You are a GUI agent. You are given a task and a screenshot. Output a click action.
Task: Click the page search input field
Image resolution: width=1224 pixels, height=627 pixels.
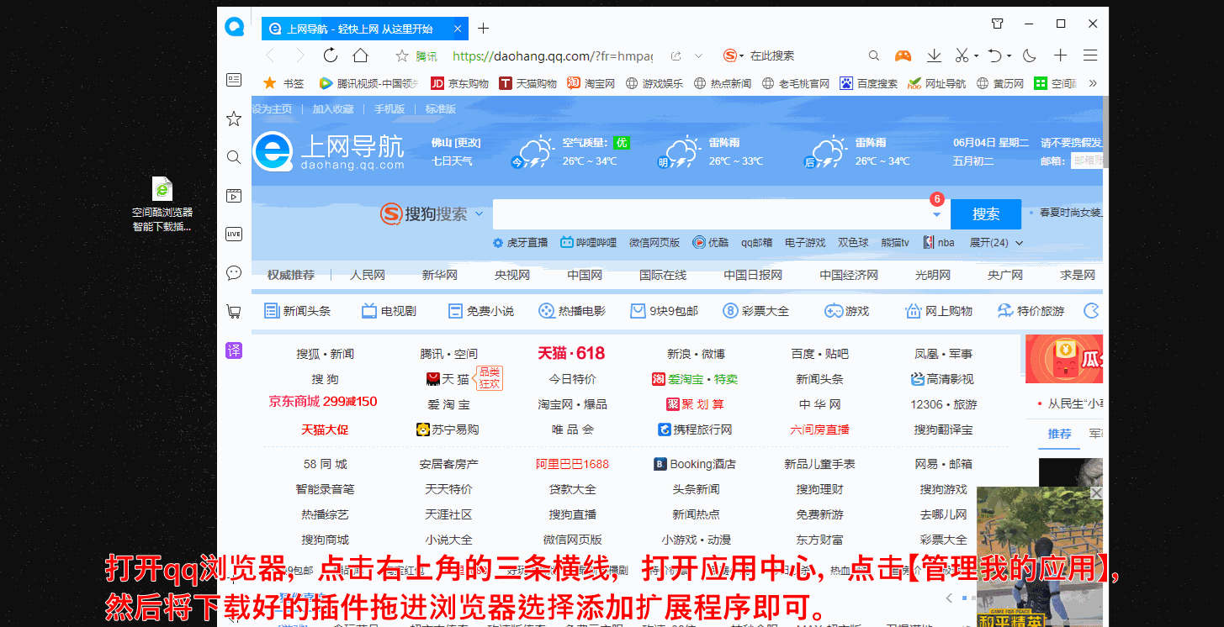tap(721, 214)
